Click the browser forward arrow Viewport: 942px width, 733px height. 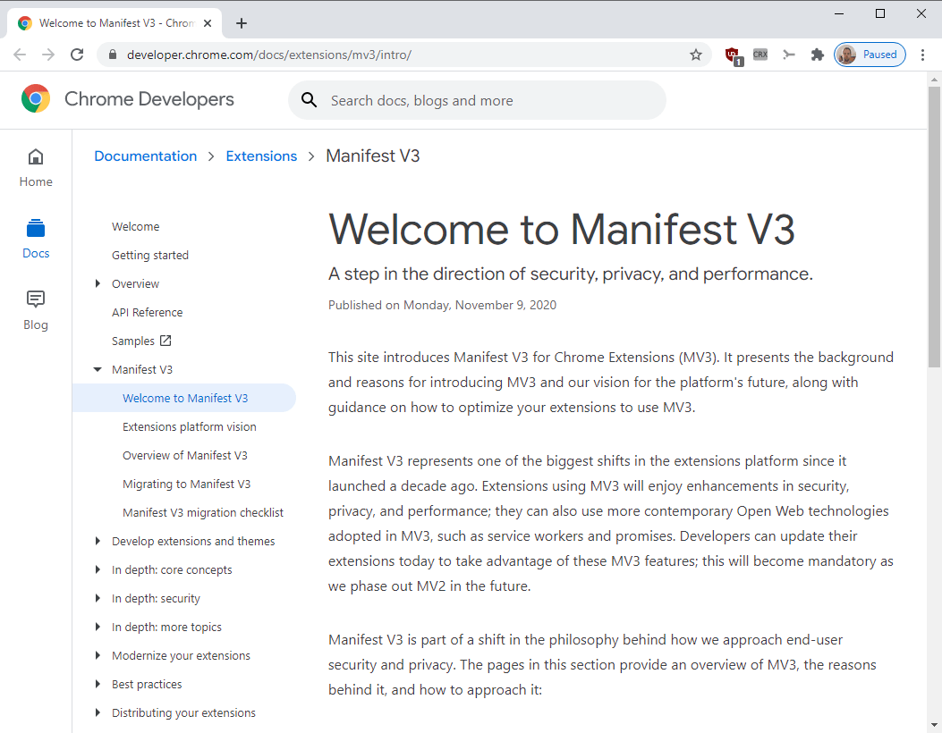click(x=48, y=55)
